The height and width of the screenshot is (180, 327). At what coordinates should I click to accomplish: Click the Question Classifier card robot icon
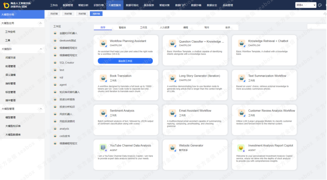[x=173, y=43]
